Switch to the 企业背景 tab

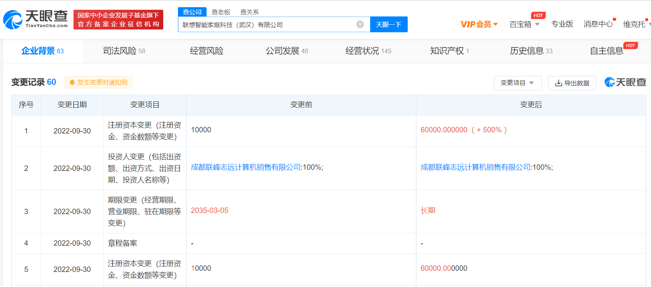43,51
